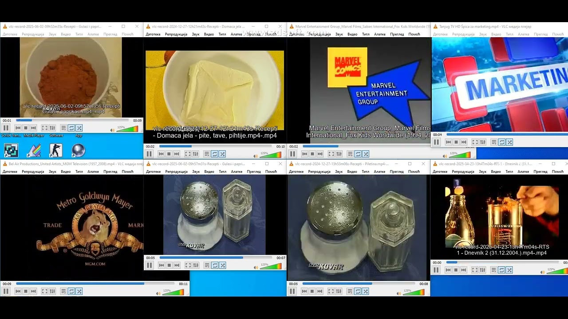This screenshot has width=568, height=319.
Task: Go to previous media in Dnevnik 2 window
Action: coord(448,270)
